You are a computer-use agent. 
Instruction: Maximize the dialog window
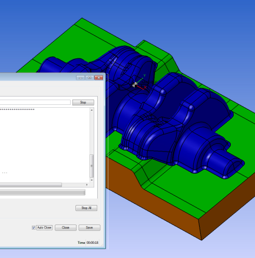(x=90, y=78)
